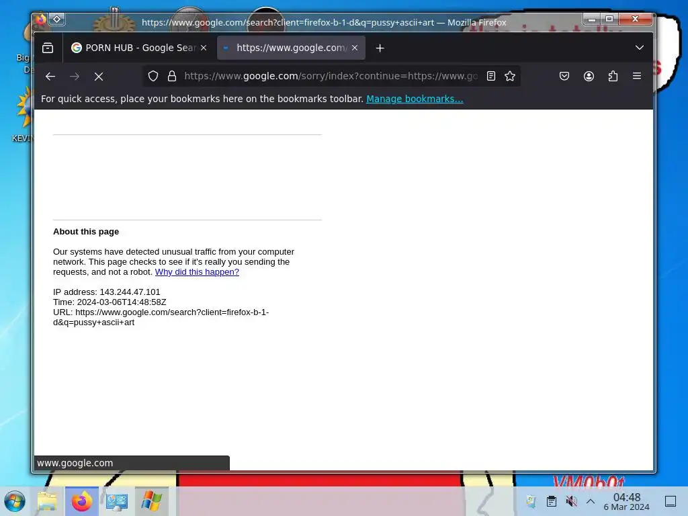Click the Time 2024-03-06T14:48:58Z line
Screen dimensions: 688x516
[x=110, y=302]
